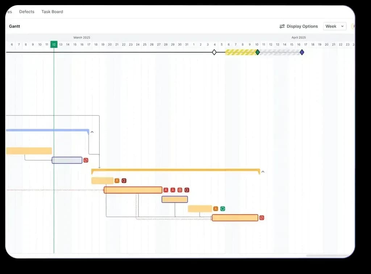
Task: Select the red-outlined task bar with one blocked icon
Action: coord(235,218)
